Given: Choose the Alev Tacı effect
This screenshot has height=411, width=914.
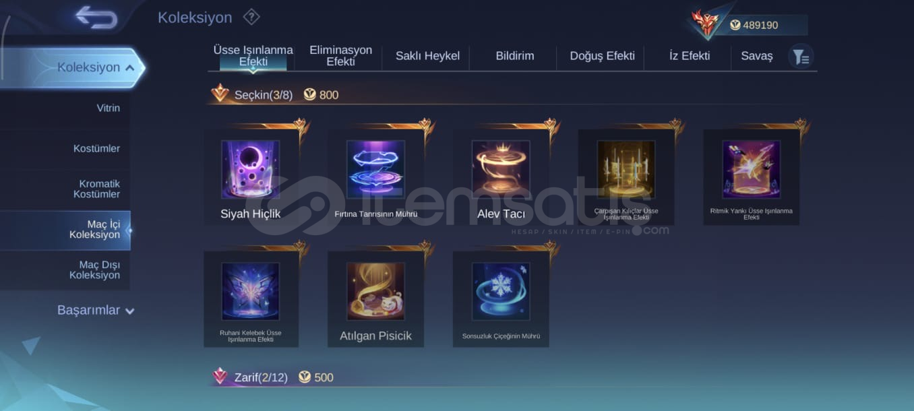Looking at the screenshot, I should pos(501,177).
